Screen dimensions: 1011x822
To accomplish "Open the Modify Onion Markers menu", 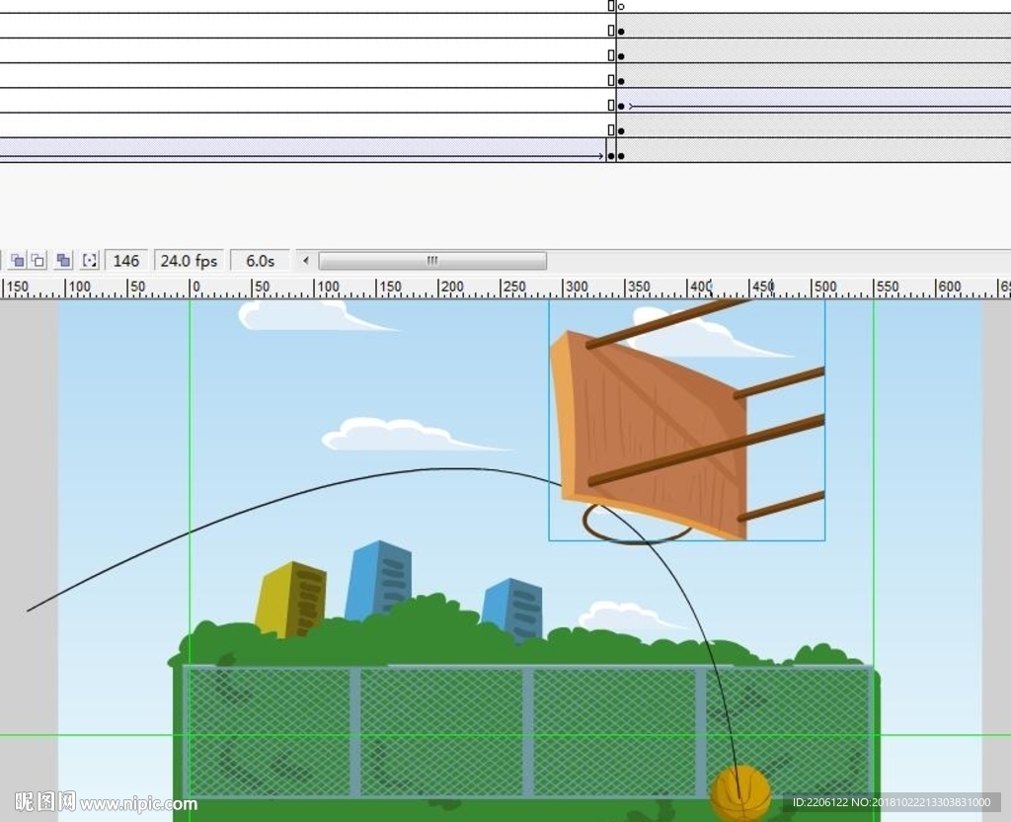I will pyautogui.click(x=90, y=261).
